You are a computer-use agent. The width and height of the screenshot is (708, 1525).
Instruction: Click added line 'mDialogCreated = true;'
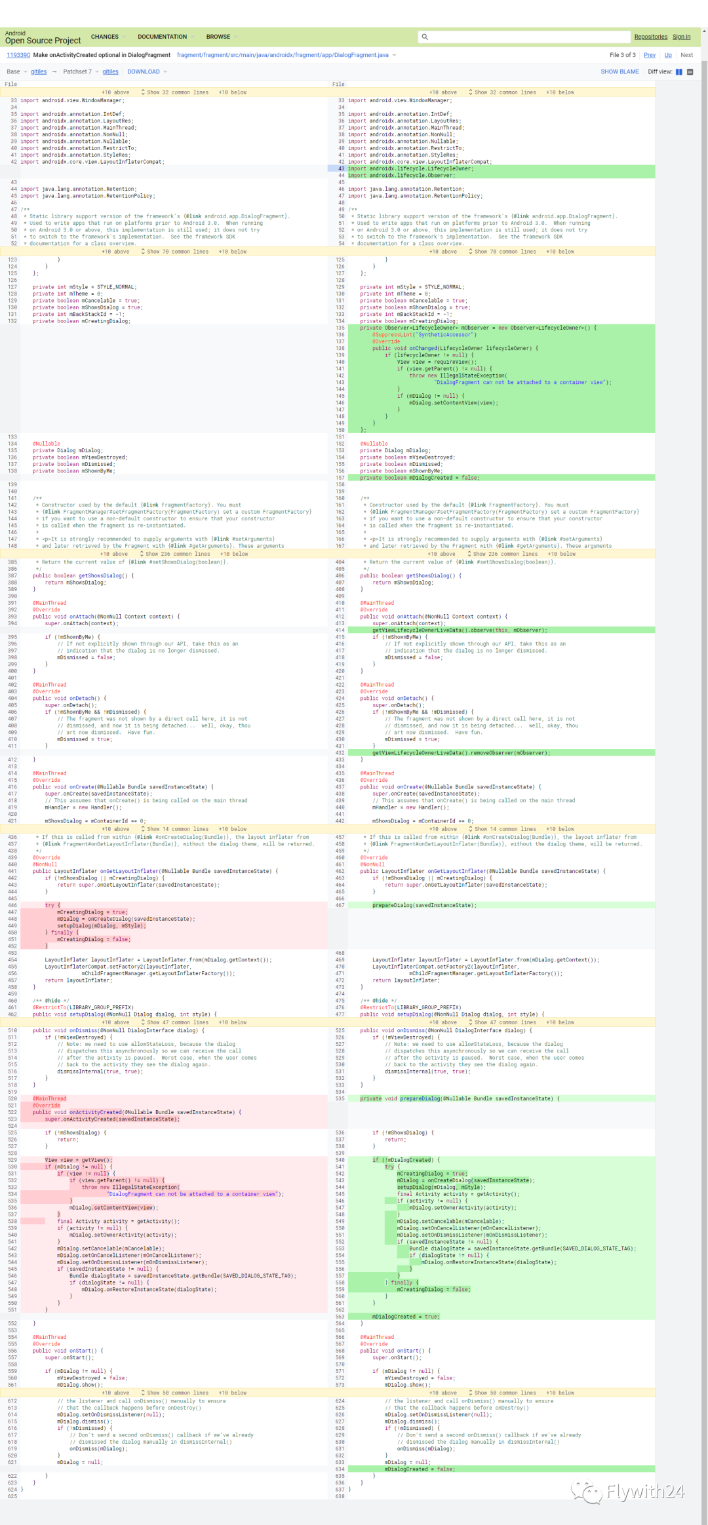coord(501,1316)
